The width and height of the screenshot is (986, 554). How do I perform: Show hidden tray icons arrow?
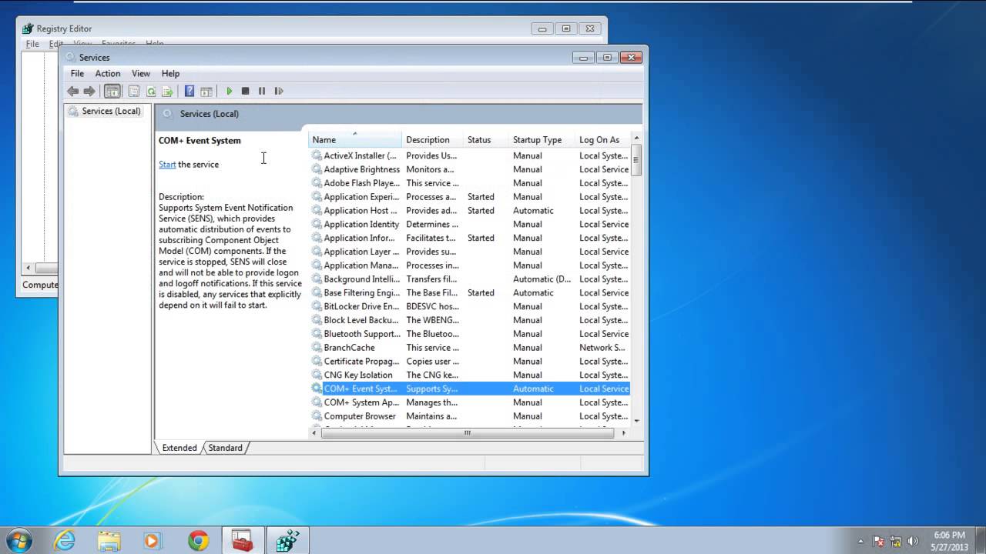[x=860, y=541]
